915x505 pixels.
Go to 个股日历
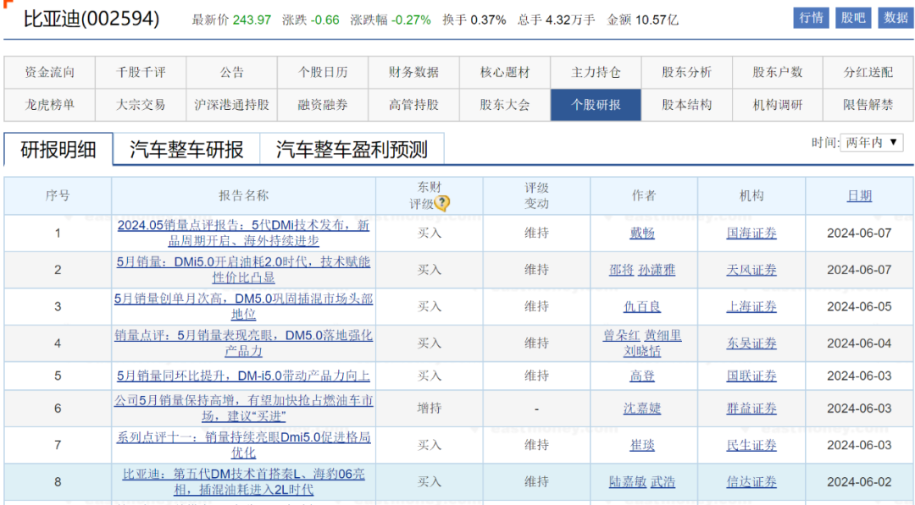pyautogui.click(x=323, y=72)
